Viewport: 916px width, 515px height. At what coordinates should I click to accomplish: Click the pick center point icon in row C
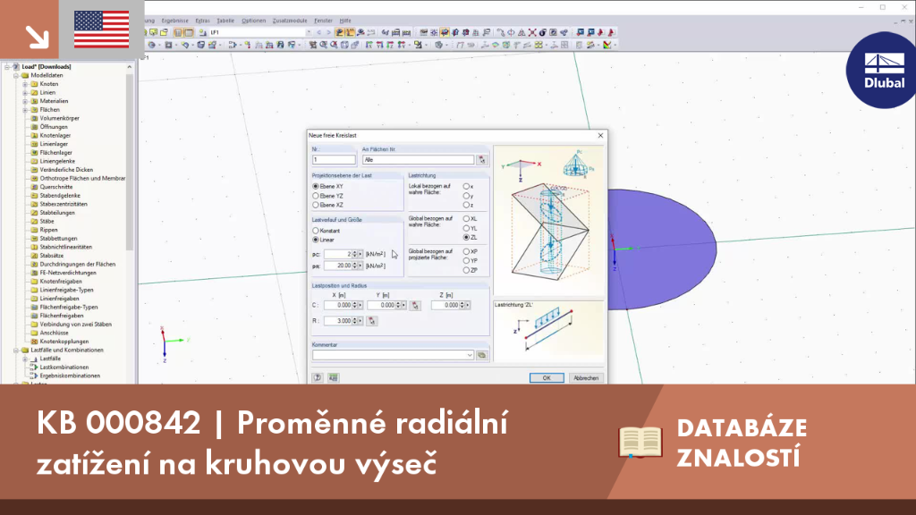click(415, 306)
